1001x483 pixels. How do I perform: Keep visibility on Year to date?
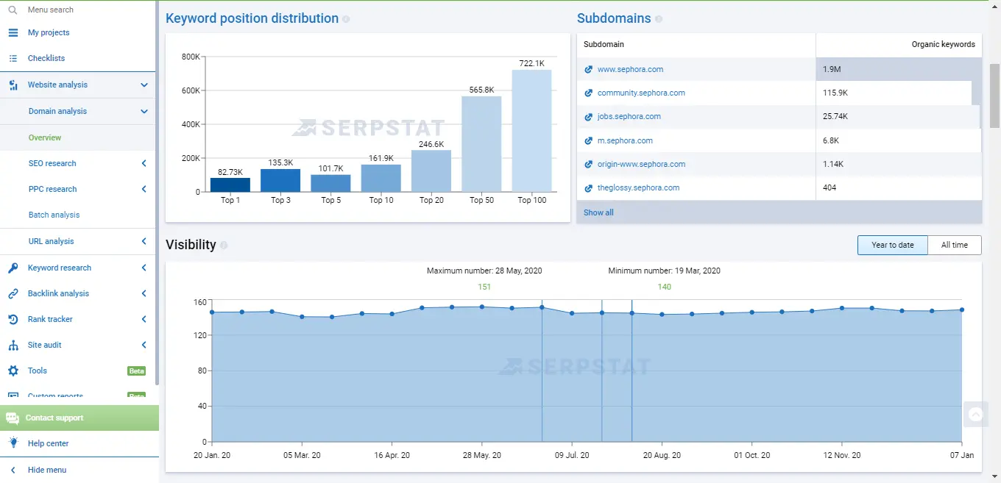[892, 245]
